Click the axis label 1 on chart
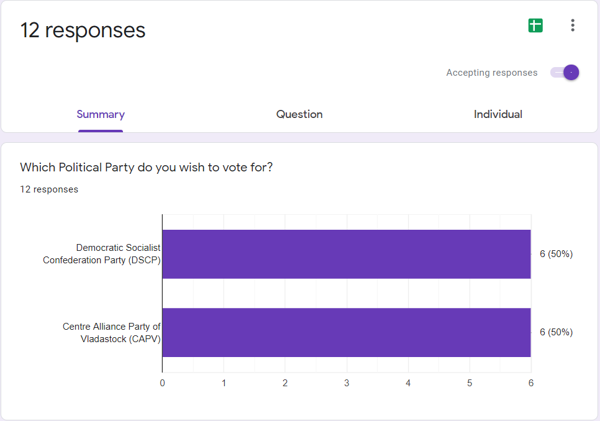This screenshot has width=600, height=421. [x=224, y=383]
